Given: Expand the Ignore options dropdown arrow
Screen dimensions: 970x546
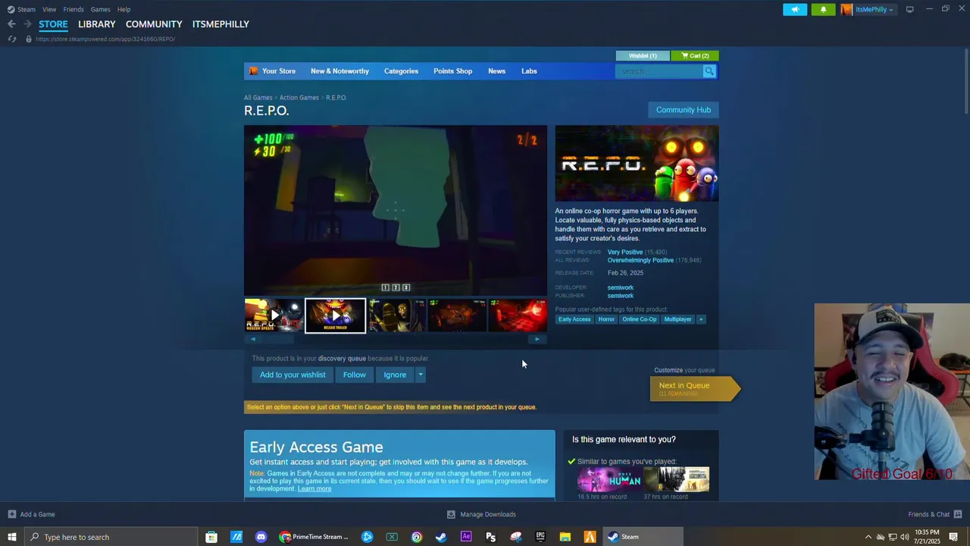Looking at the screenshot, I should tap(421, 375).
